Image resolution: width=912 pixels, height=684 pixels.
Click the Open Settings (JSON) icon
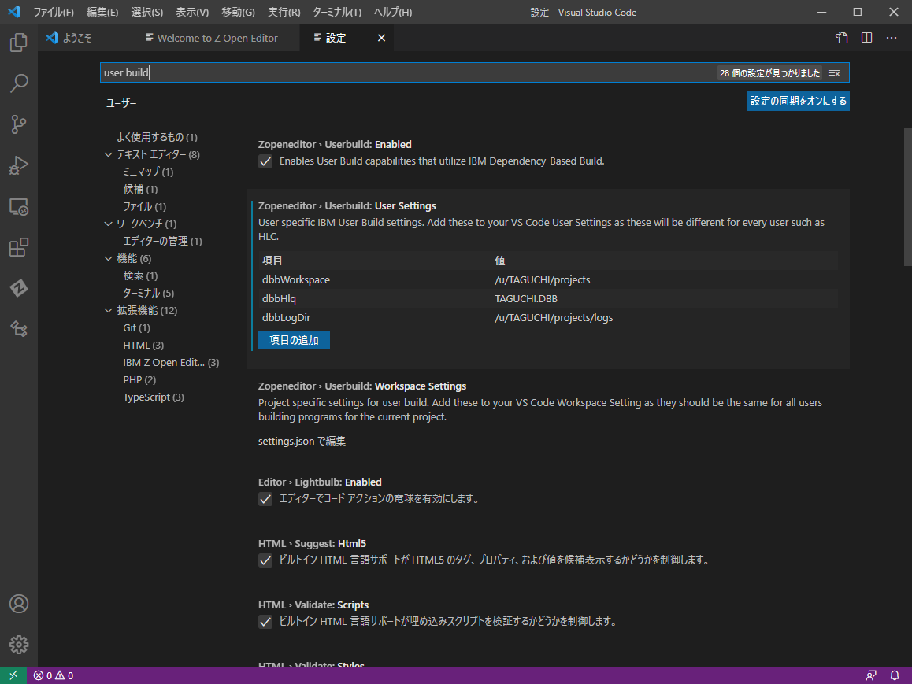(842, 38)
